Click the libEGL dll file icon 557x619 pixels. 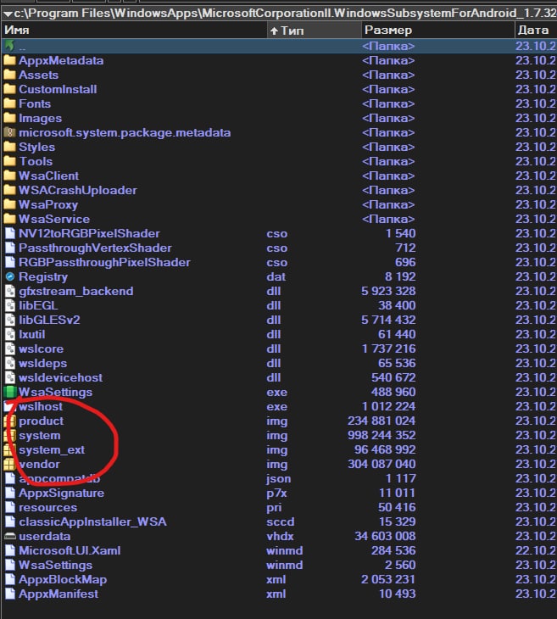point(10,305)
